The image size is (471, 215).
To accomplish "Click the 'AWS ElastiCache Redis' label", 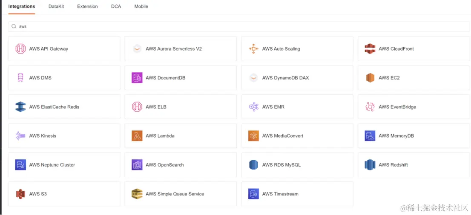I will [x=54, y=107].
